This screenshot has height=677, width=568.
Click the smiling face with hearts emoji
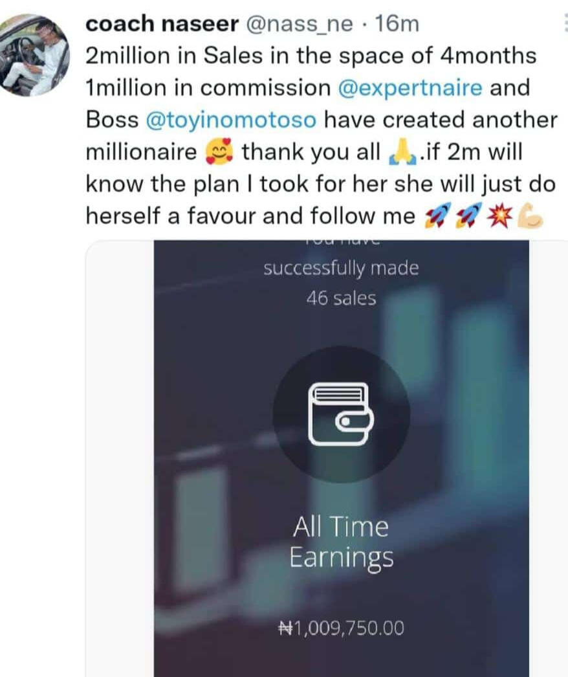[219, 152]
